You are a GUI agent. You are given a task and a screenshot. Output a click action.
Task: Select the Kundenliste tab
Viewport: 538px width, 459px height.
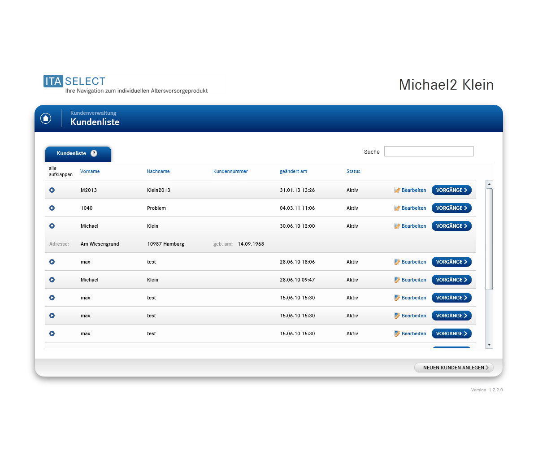tap(72, 153)
